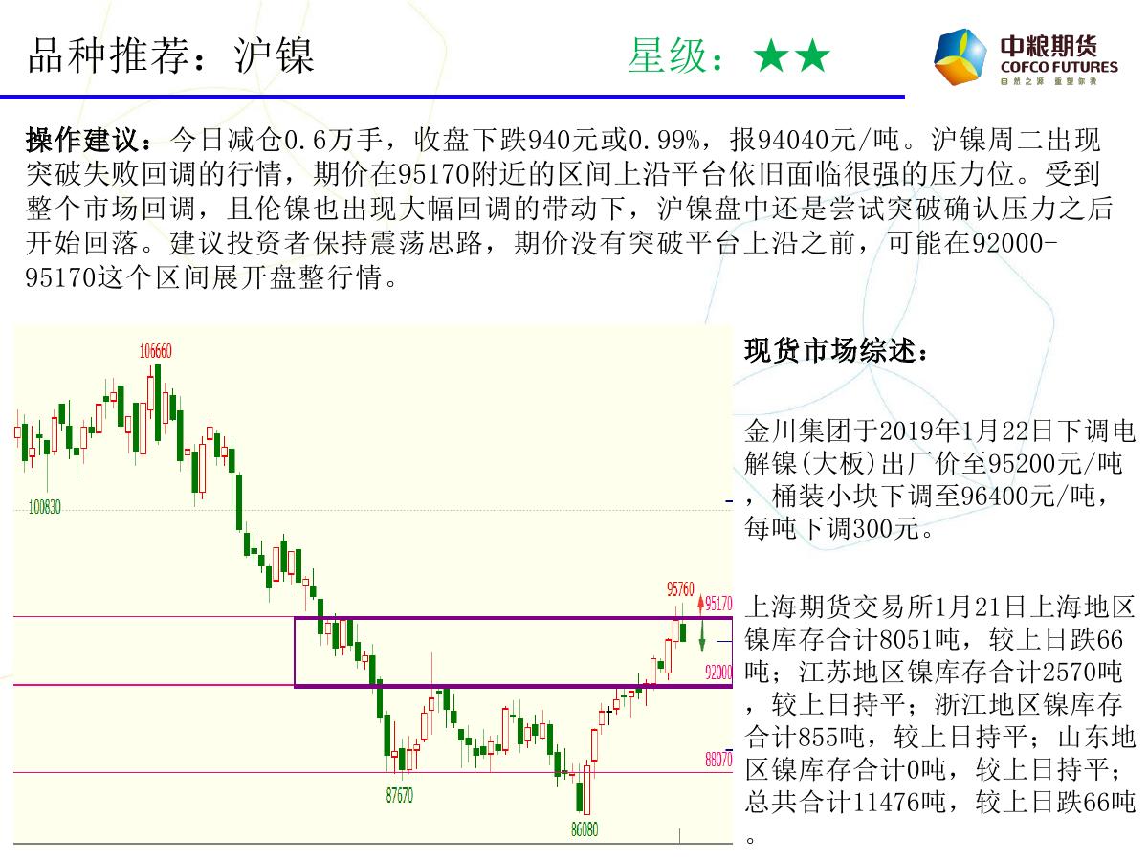Click the 现货市场综述 heading
This screenshot has width=1148, height=861.
[835, 350]
